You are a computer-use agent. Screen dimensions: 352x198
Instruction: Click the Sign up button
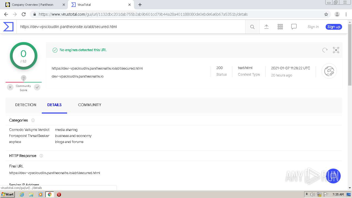[334, 27]
